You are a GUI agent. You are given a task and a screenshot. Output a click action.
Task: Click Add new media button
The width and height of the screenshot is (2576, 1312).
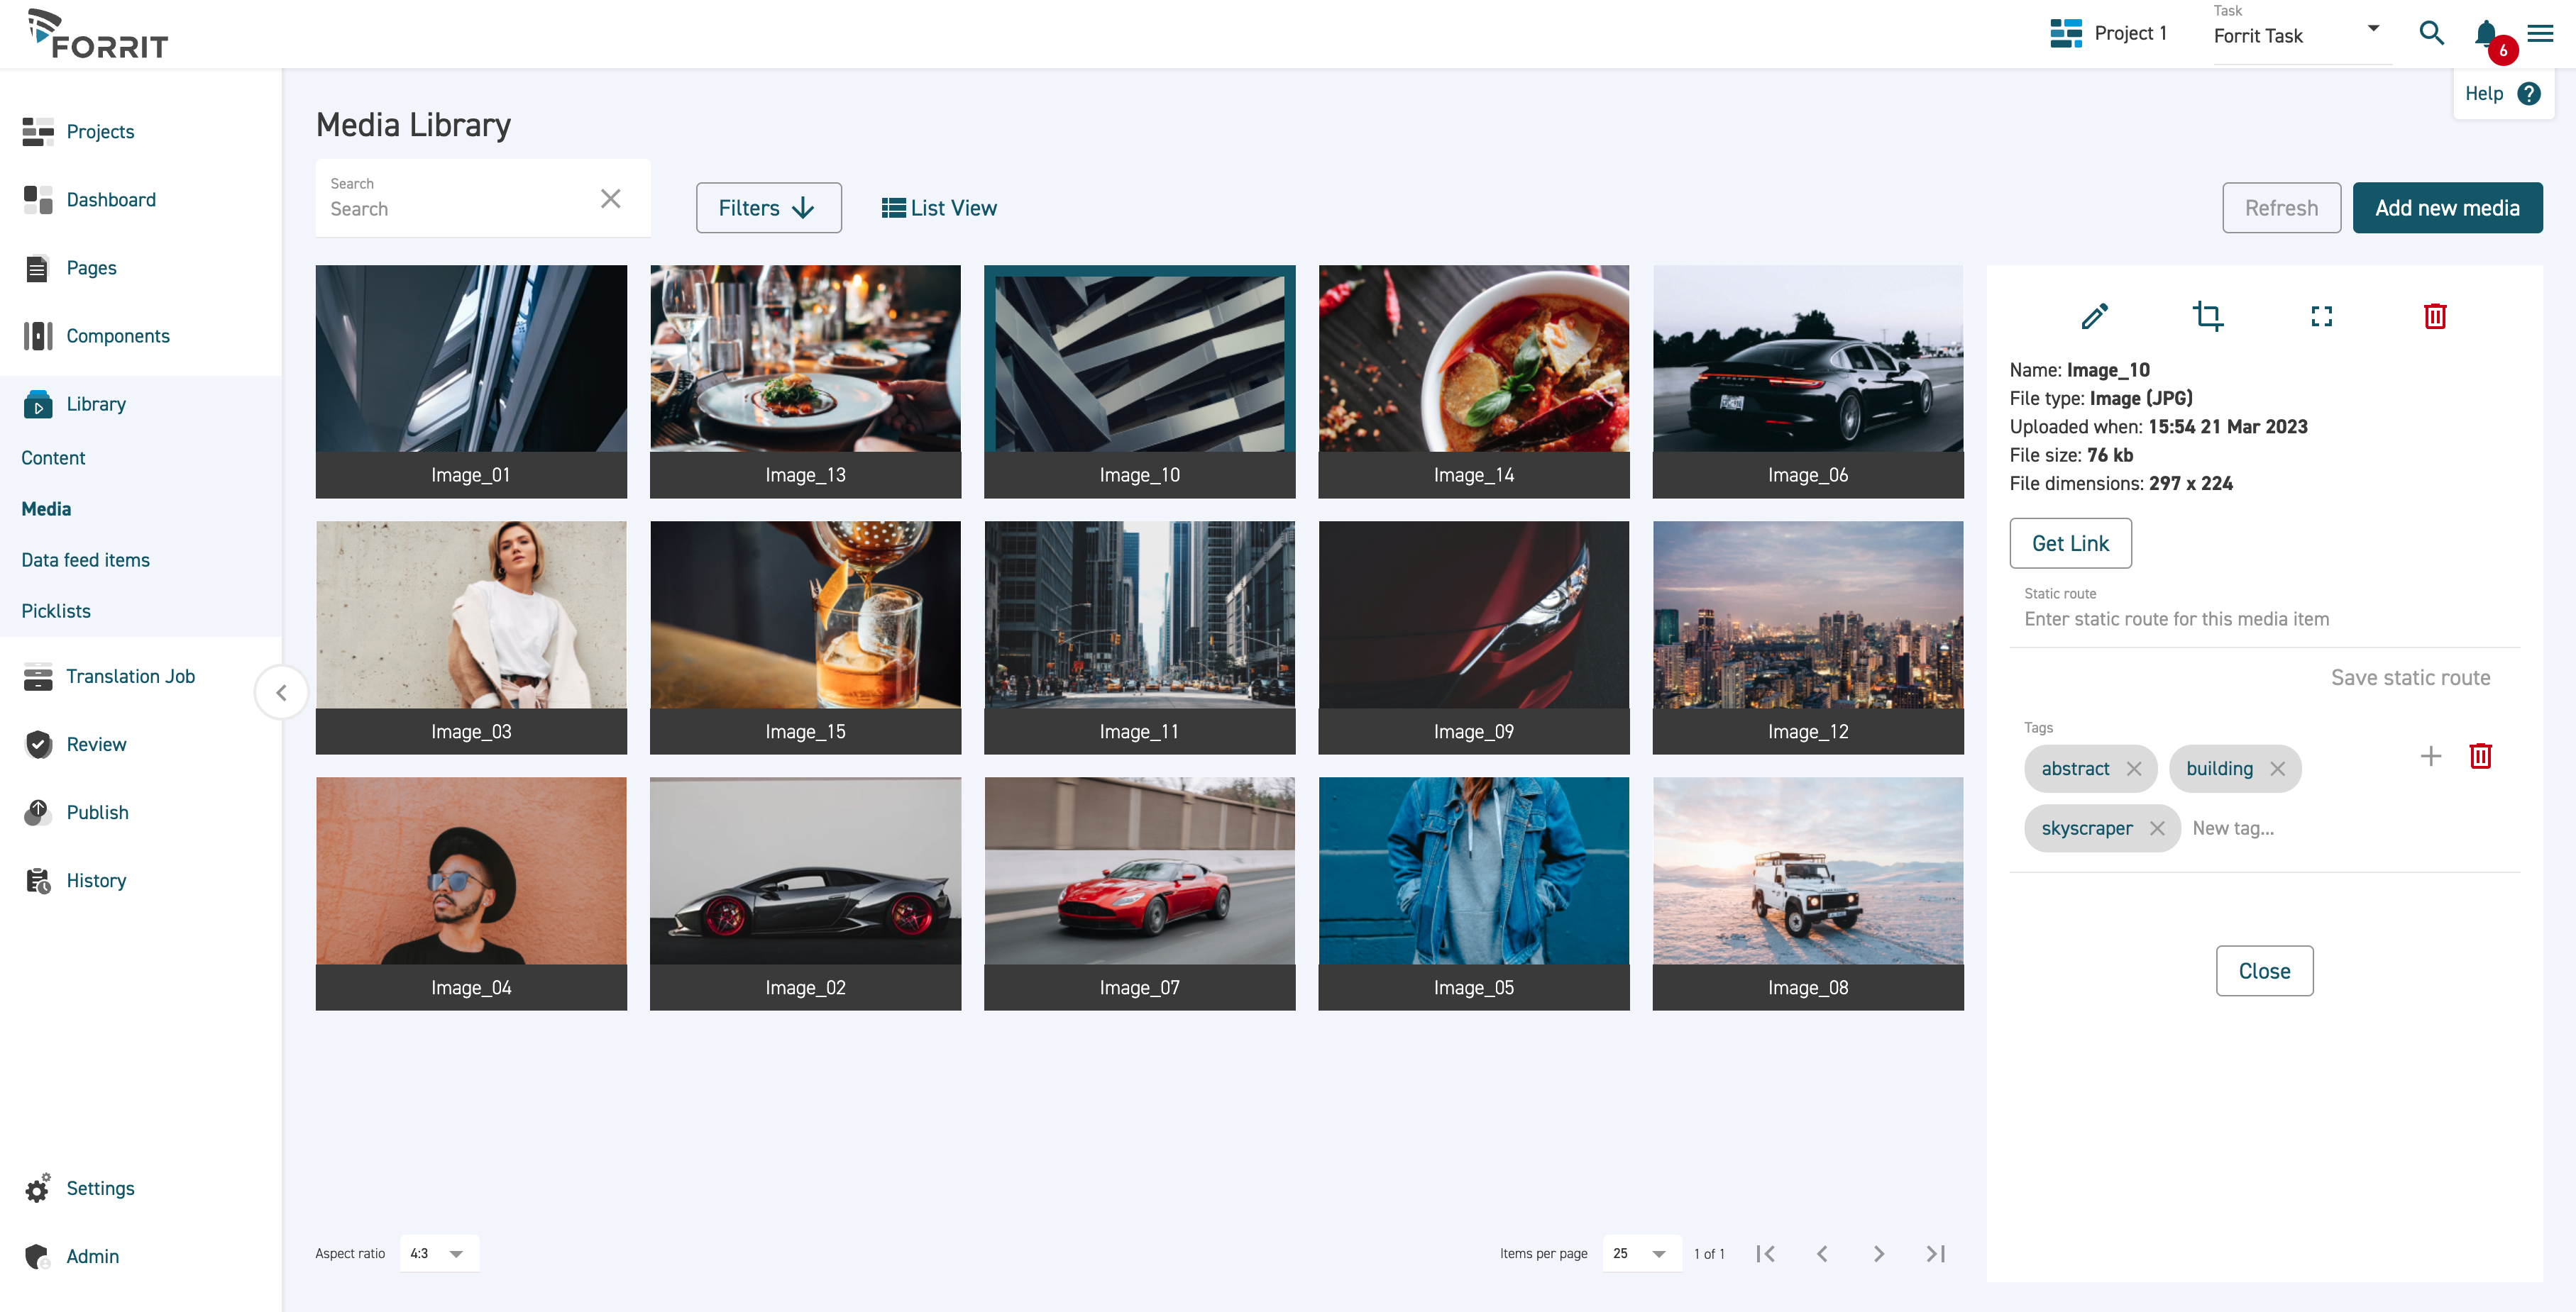coord(2446,208)
